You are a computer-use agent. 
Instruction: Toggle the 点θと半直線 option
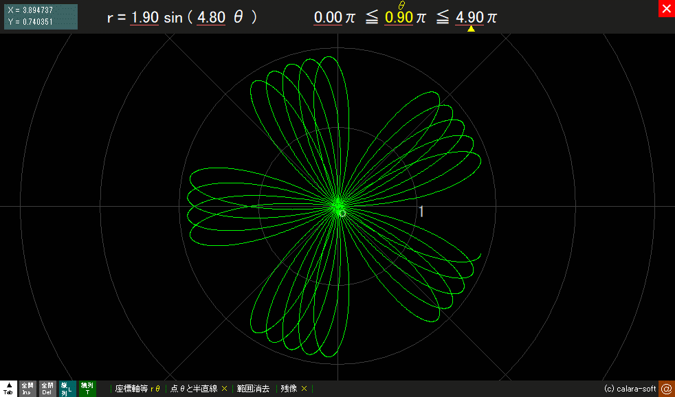point(199,389)
